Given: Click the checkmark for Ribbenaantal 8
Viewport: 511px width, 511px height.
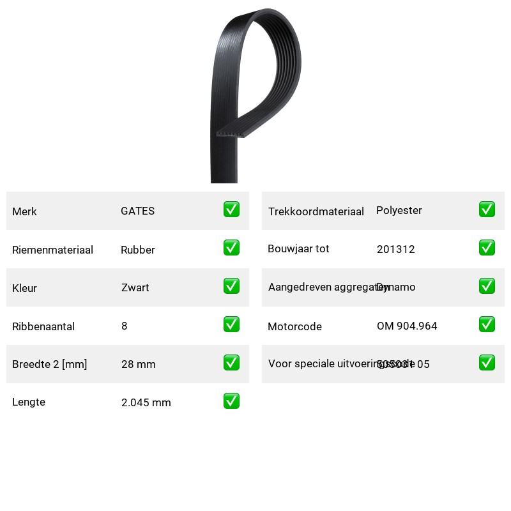Looking at the screenshot, I should click(x=231, y=324).
